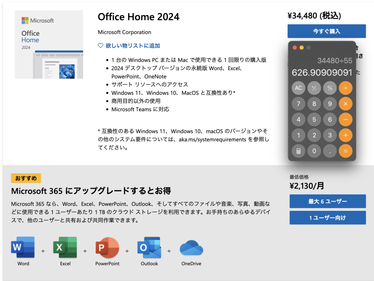This screenshot has width=374, height=281.
Task: Tap the calculator 3 key
Action: click(330, 135)
